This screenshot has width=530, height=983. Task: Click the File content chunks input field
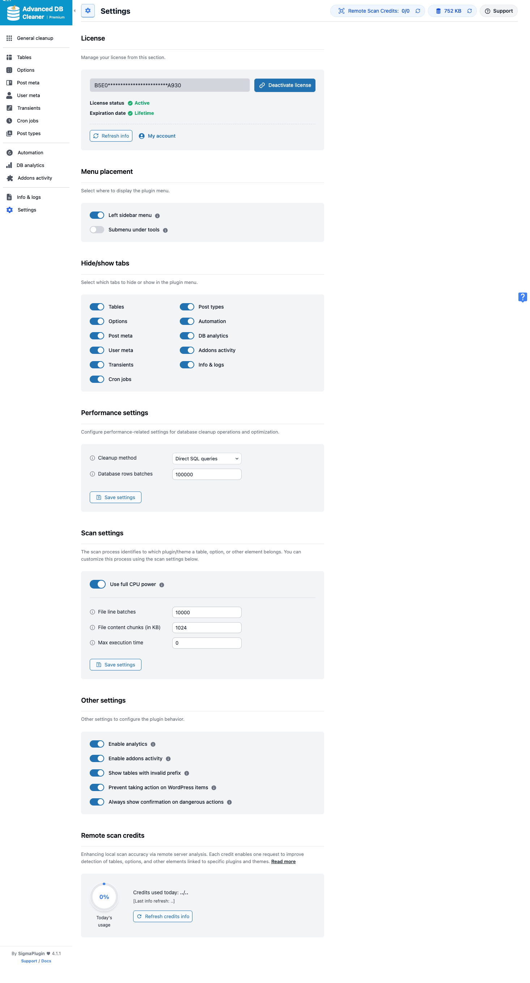click(207, 628)
